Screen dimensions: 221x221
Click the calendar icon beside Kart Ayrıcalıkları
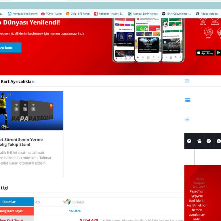(187, 81)
